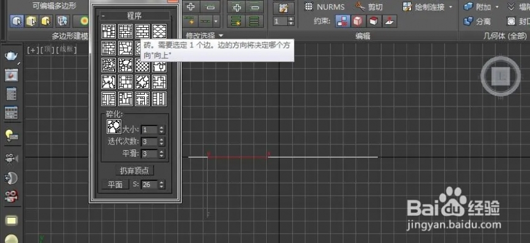This screenshot has width=530, height=243.
Task: Click the 大小 value field
Action: [150, 130]
